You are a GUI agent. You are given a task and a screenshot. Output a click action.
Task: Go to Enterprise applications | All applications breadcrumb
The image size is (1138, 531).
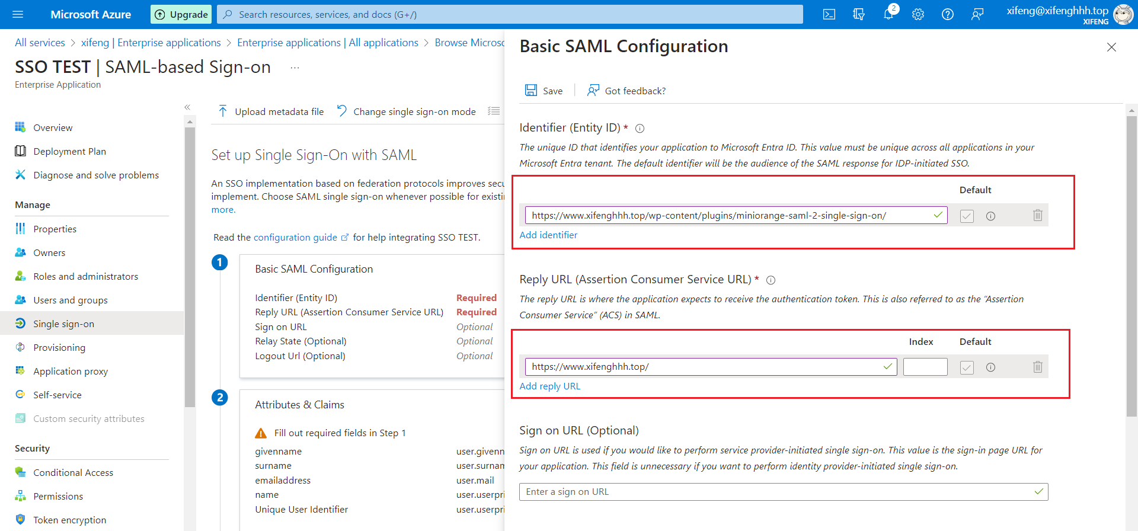tap(328, 43)
